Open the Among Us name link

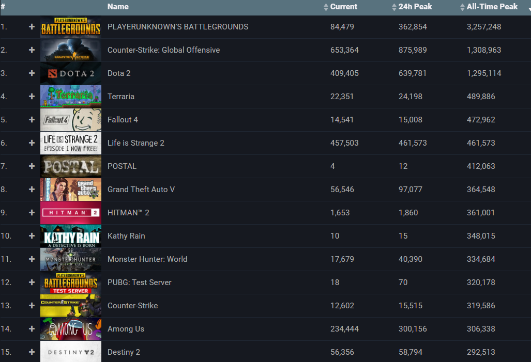pyautogui.click(x=126, y=329)
